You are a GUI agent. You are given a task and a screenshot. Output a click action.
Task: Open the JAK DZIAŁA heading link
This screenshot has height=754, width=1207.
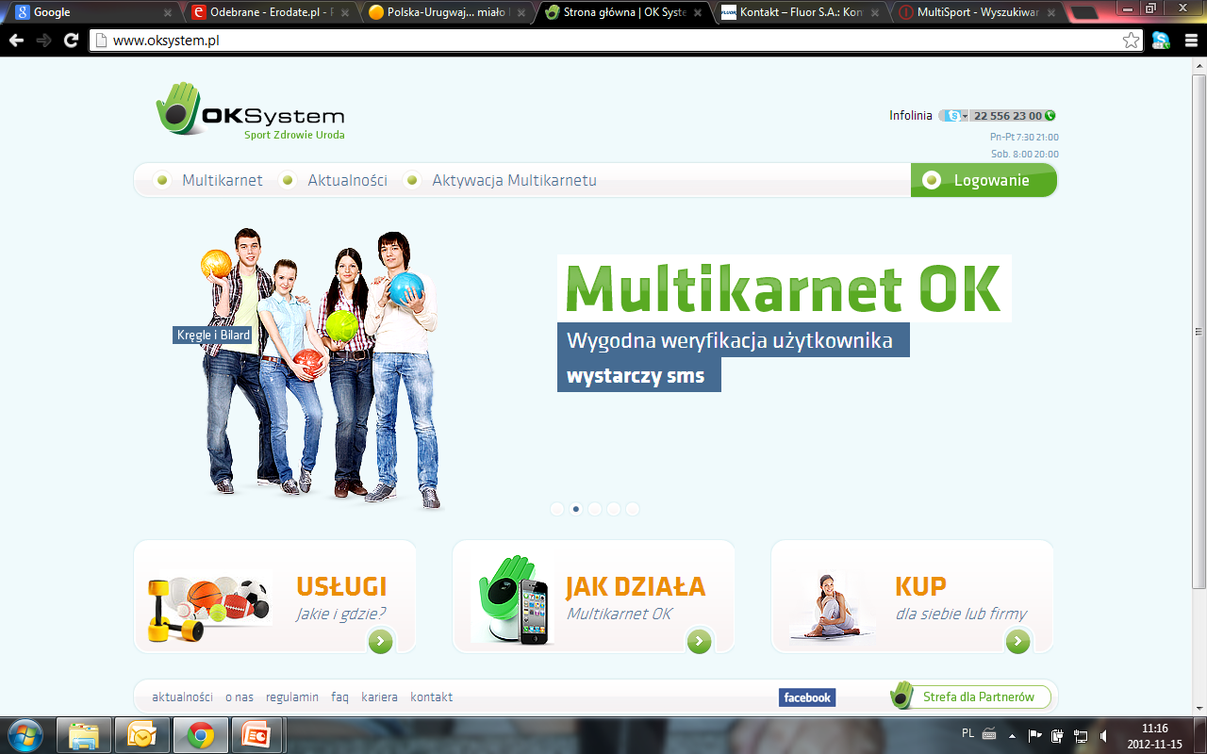[x=636, y=585]
